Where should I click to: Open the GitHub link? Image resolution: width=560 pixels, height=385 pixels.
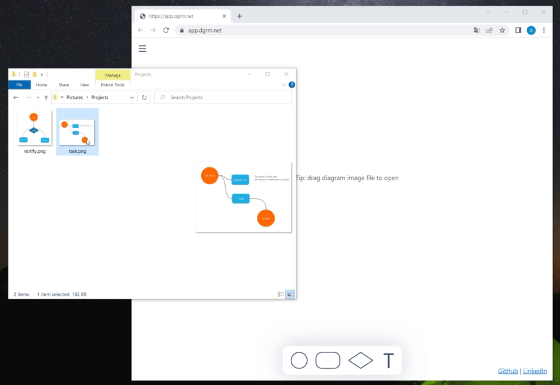coord(508,371)
